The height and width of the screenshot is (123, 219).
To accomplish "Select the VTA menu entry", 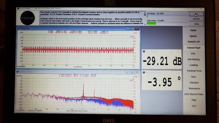I will coord(193,54).
